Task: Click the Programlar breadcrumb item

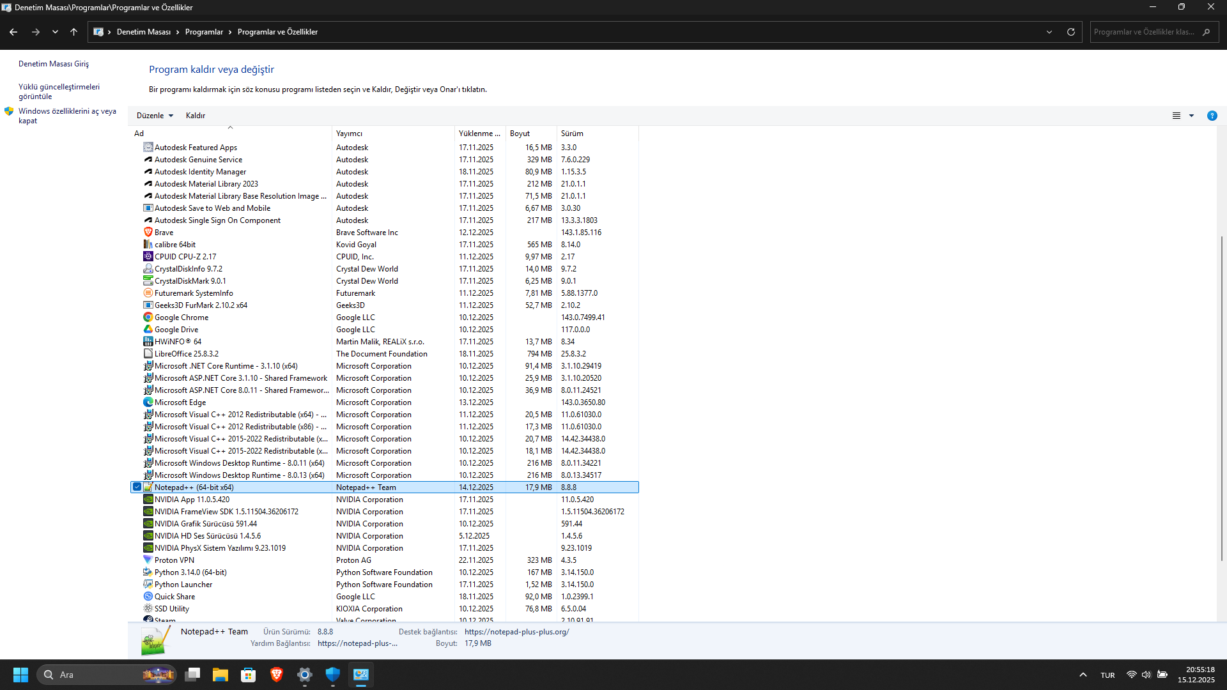Action: (x=204, y=32)
